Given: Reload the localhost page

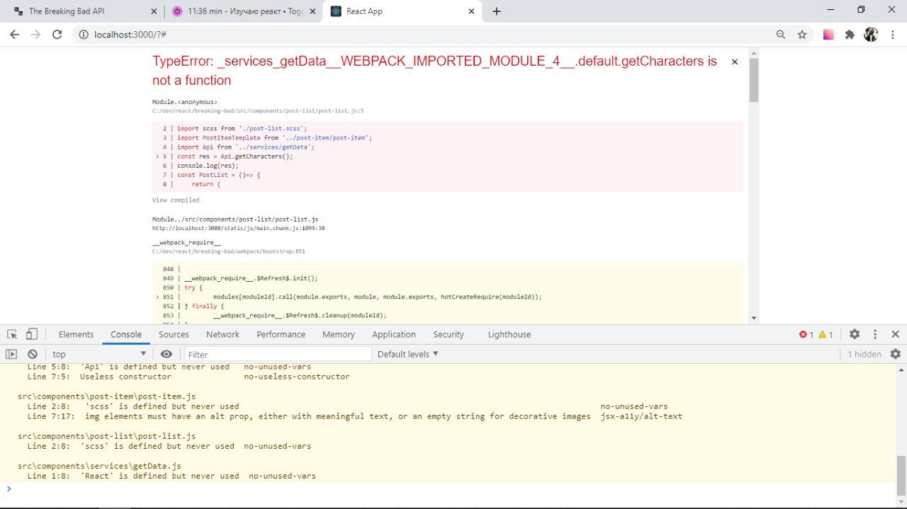Looking at the screenshot, I should [x=57, y=34].
